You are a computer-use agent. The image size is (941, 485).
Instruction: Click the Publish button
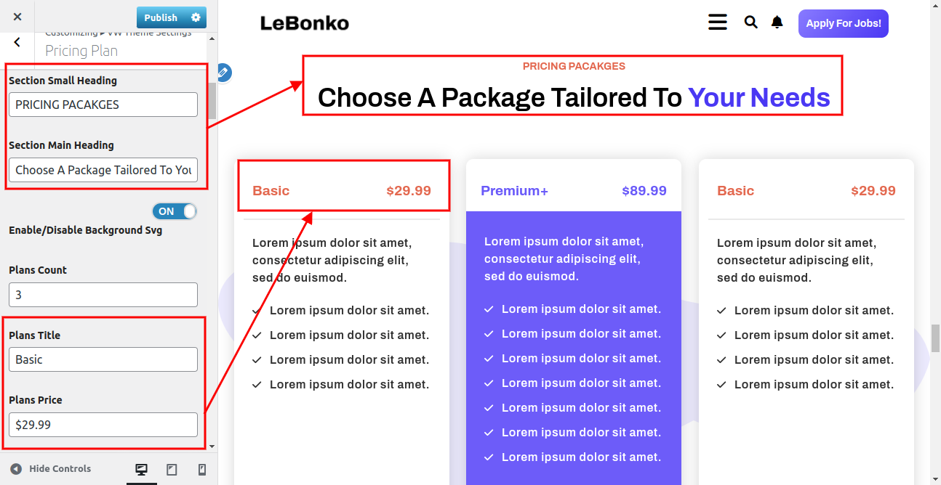161,17
